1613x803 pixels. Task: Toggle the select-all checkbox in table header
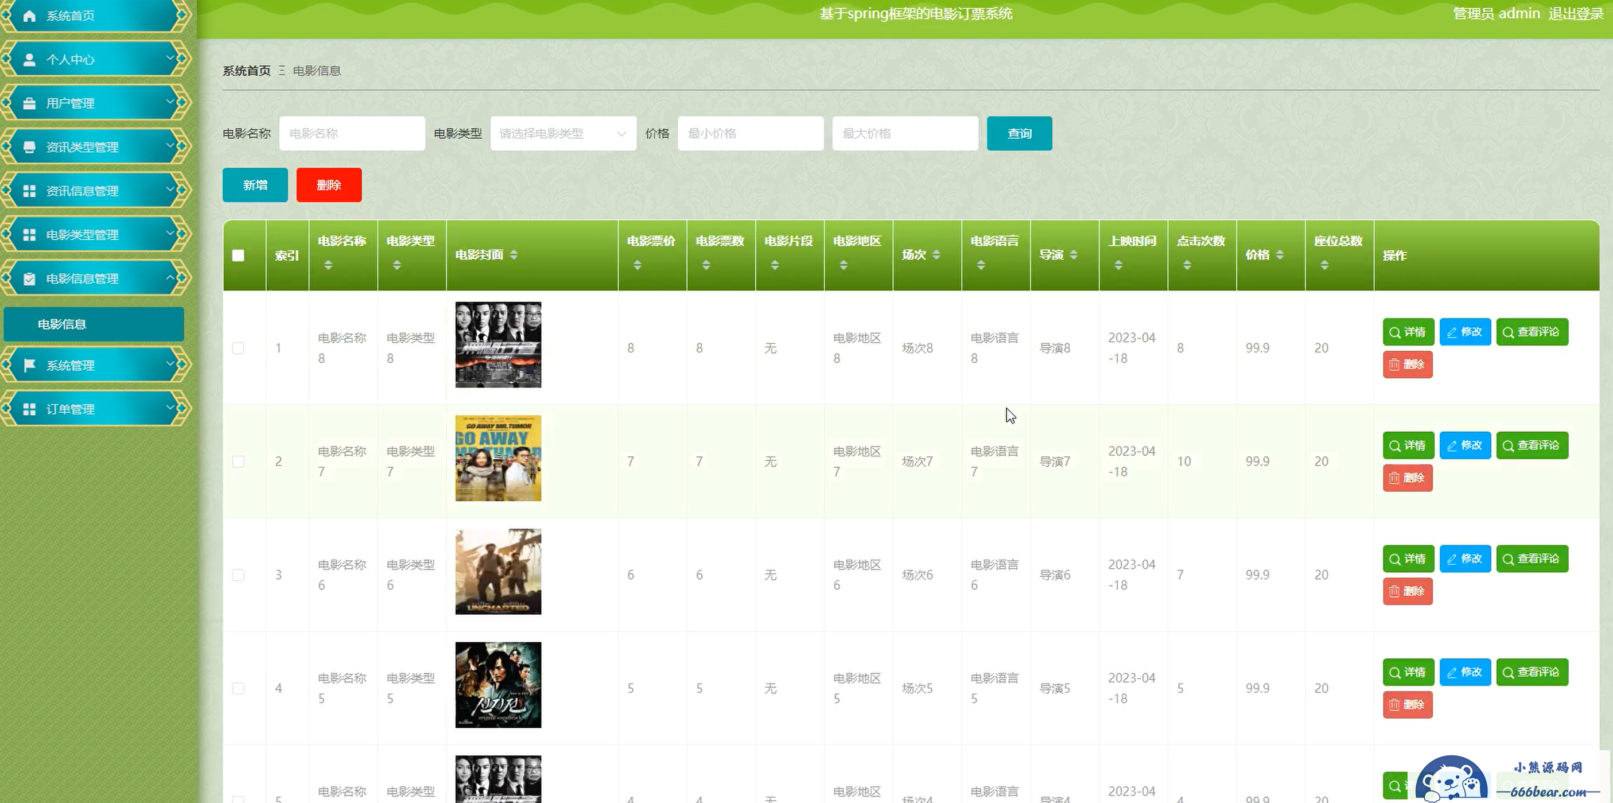pos(238,255)
